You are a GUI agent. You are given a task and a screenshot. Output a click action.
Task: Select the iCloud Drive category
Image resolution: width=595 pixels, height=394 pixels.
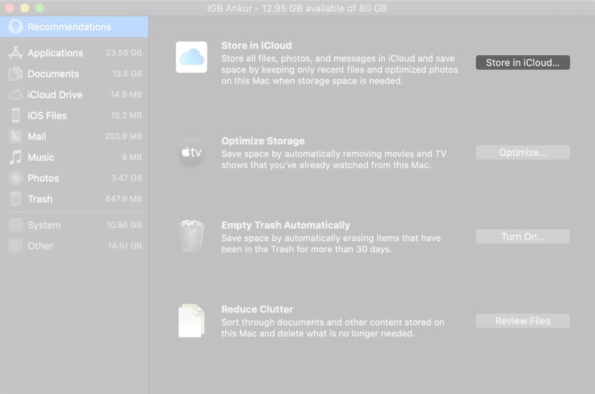tap(75, 95)
